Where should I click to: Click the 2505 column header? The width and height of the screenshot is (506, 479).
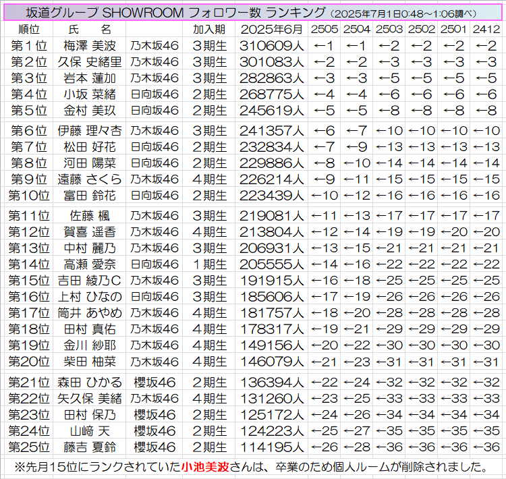(x=325, y=30)
